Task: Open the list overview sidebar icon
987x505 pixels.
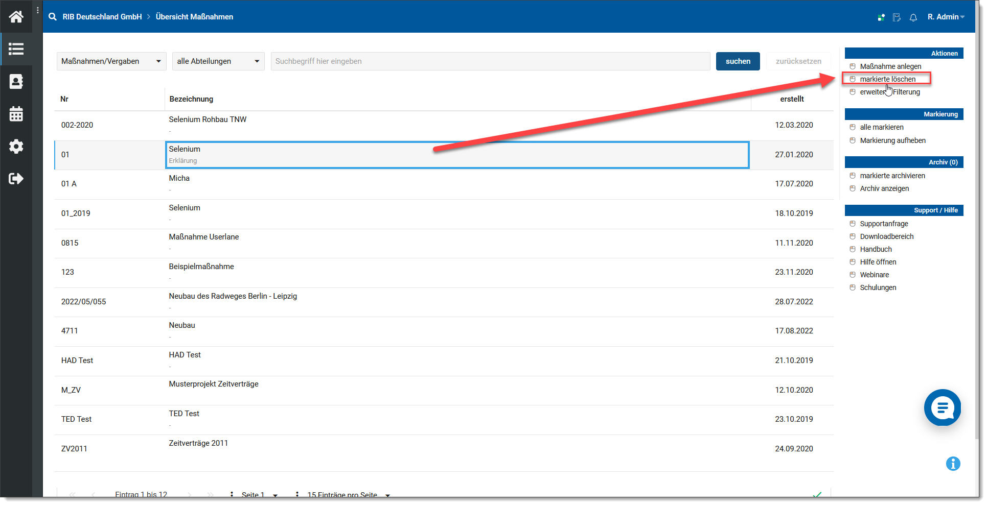Action: click(x=16, y=49)
